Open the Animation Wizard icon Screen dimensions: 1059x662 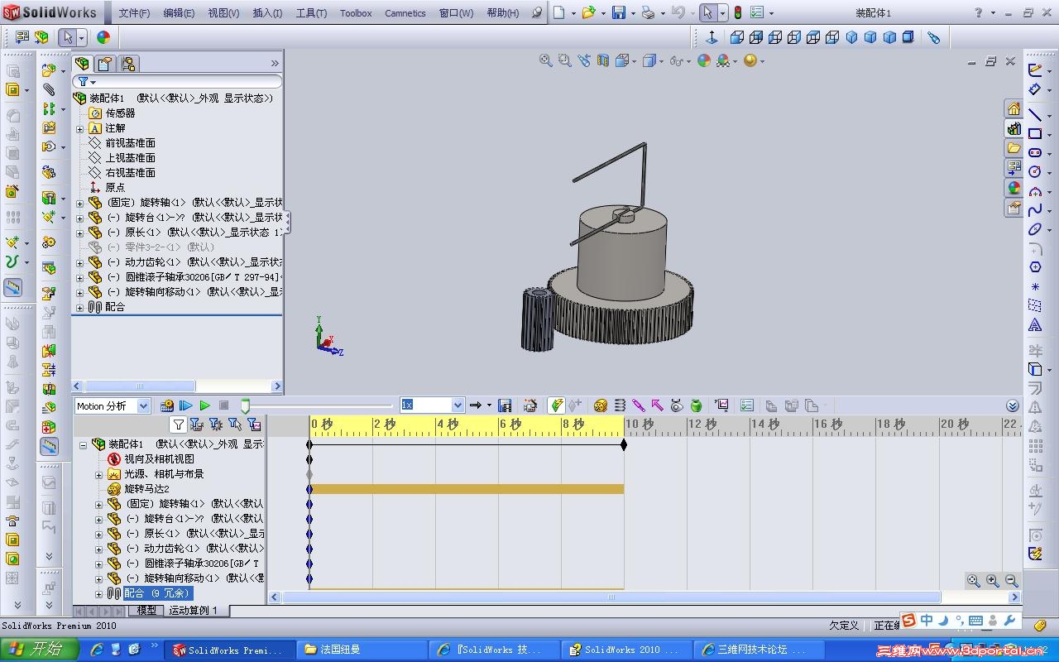(x=530, y=405)
